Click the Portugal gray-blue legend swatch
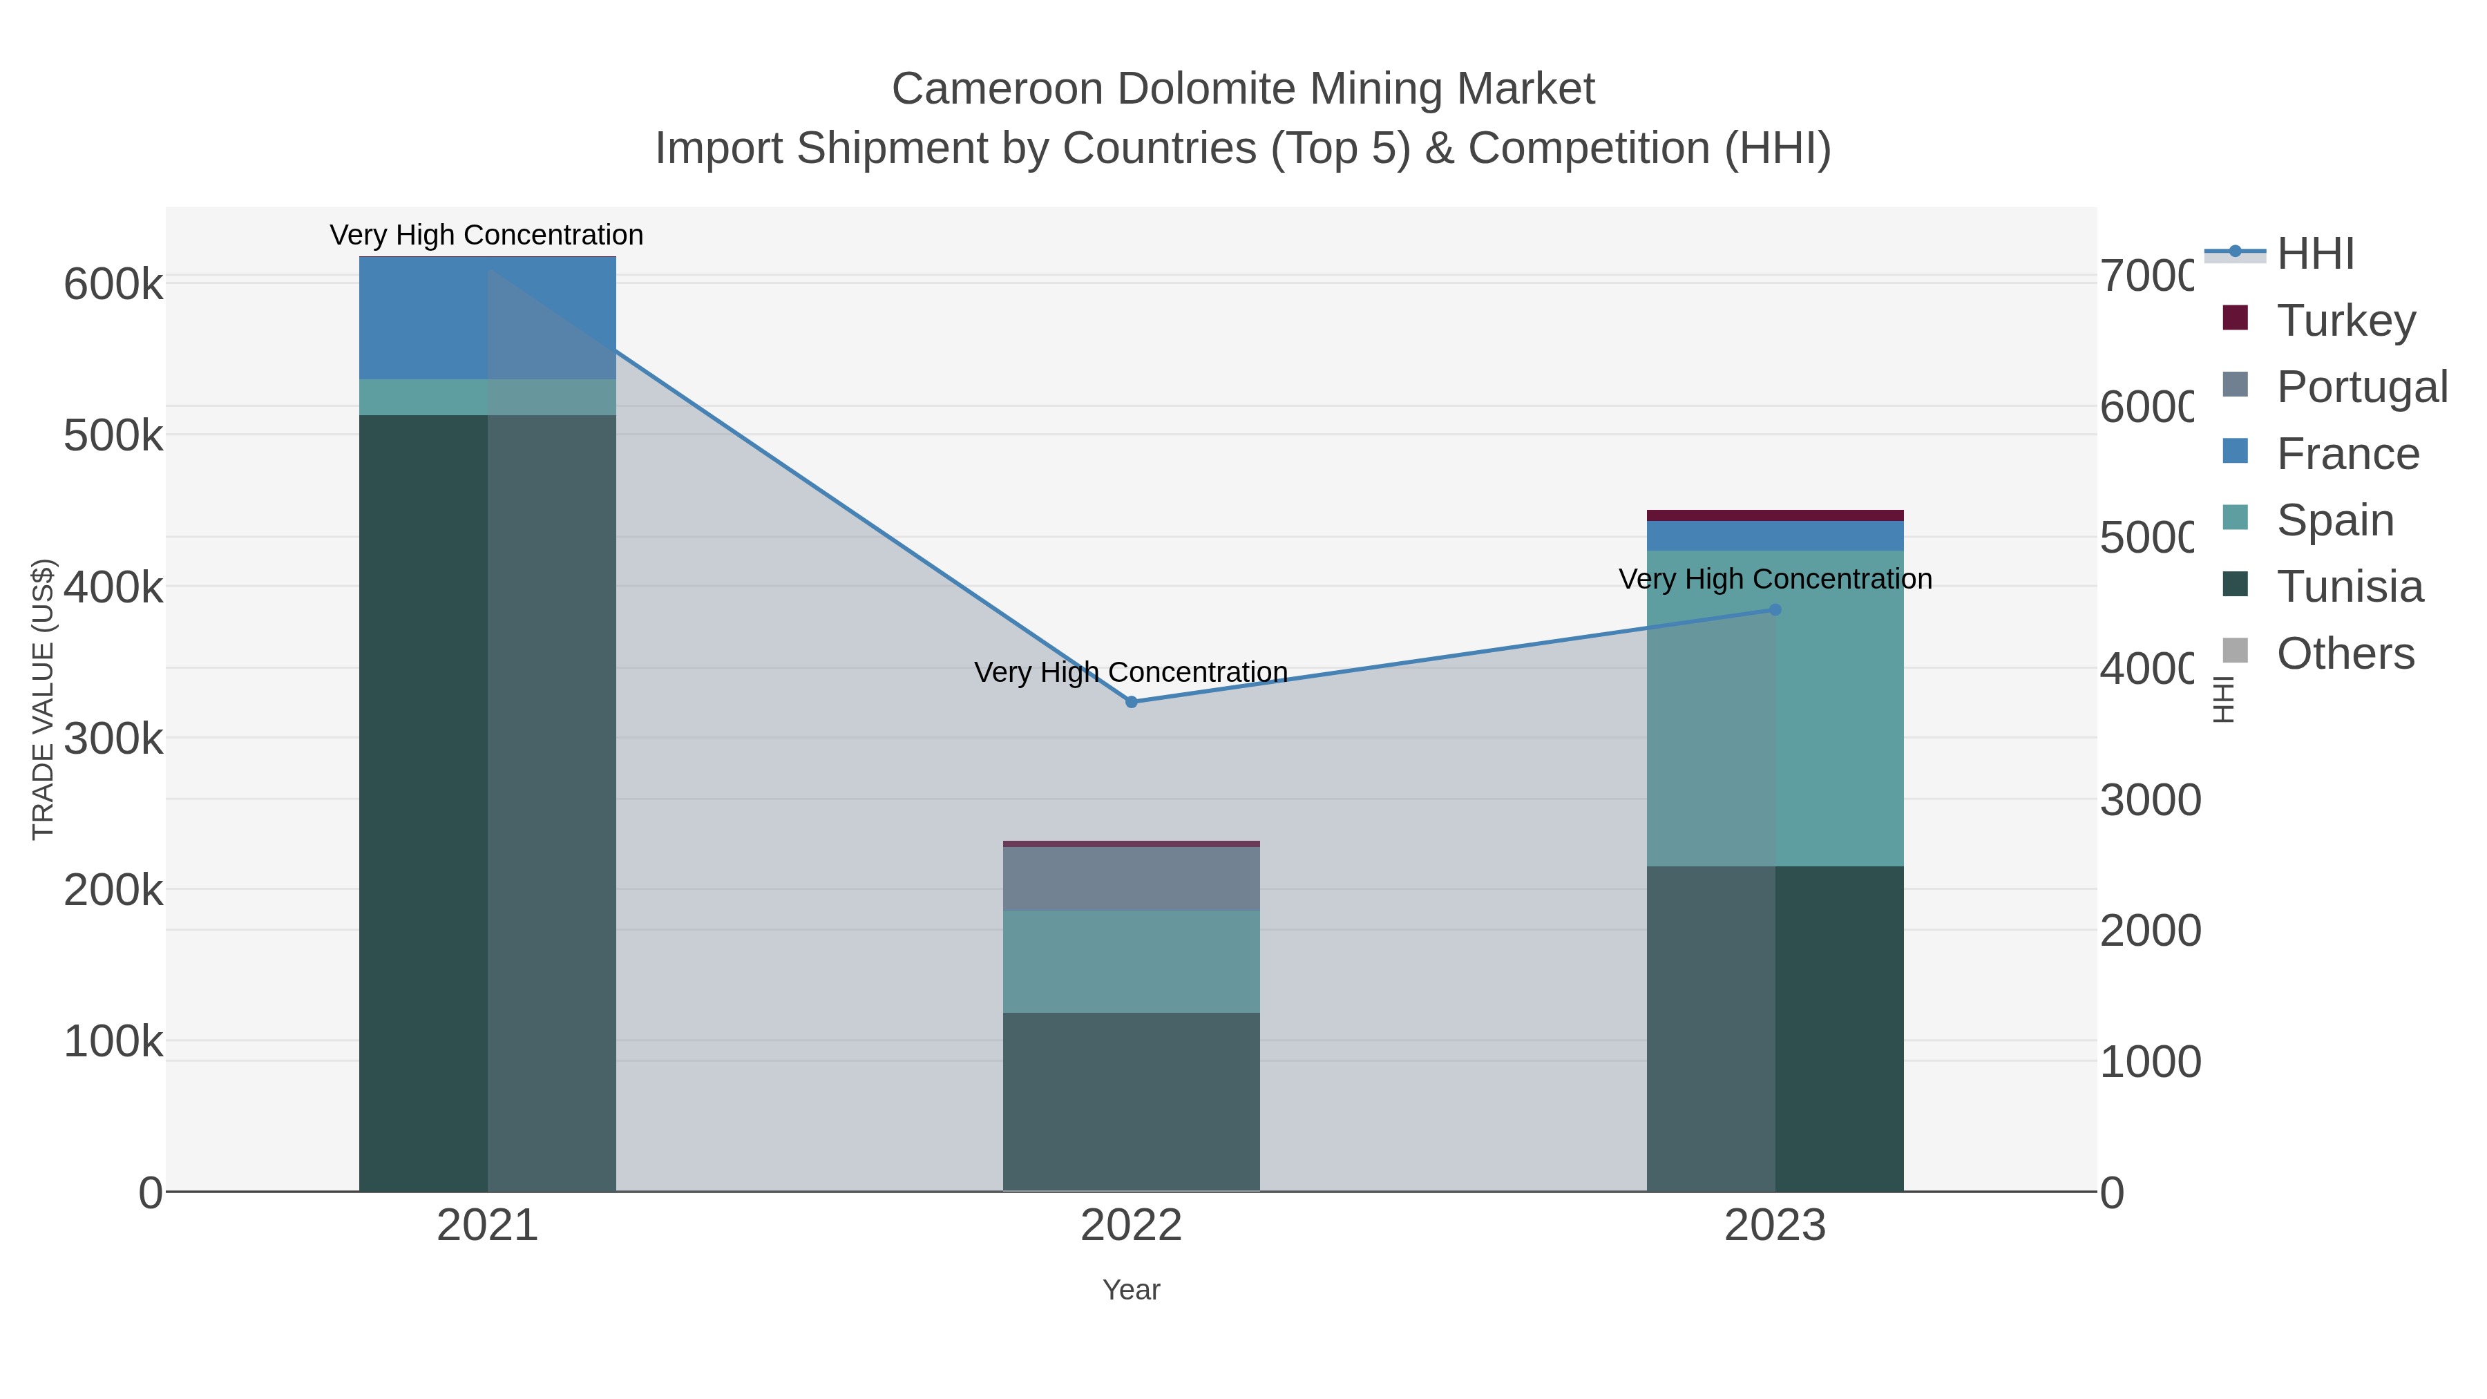2487x1399 pixels. pyautogui.click(x=2235, y=384)
